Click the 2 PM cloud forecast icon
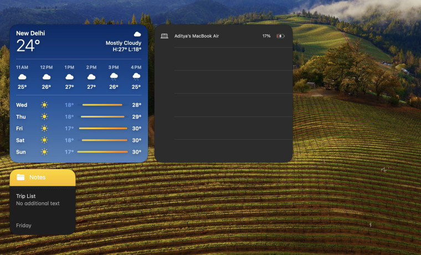 (x=91, y=77)
